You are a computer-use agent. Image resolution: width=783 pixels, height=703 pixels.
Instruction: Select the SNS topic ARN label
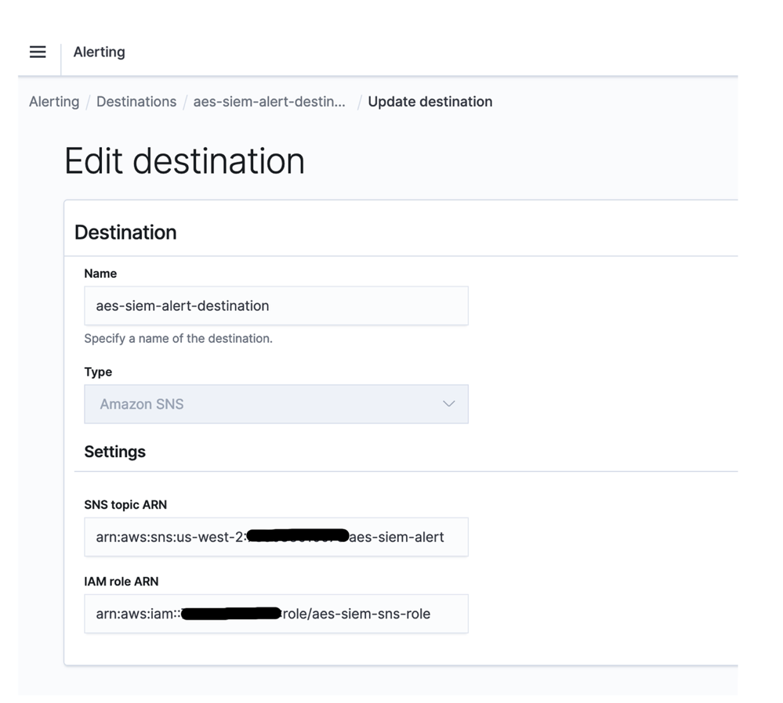tap(125, 504)
